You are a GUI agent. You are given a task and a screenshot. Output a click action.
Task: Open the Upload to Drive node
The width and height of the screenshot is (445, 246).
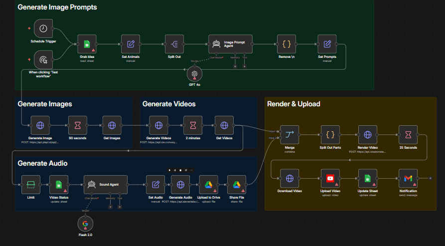coord(209,185)
